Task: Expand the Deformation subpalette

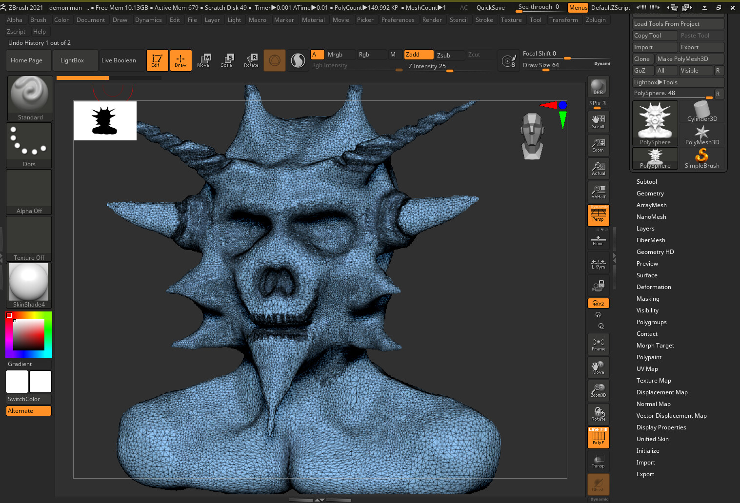Action: 654,287
